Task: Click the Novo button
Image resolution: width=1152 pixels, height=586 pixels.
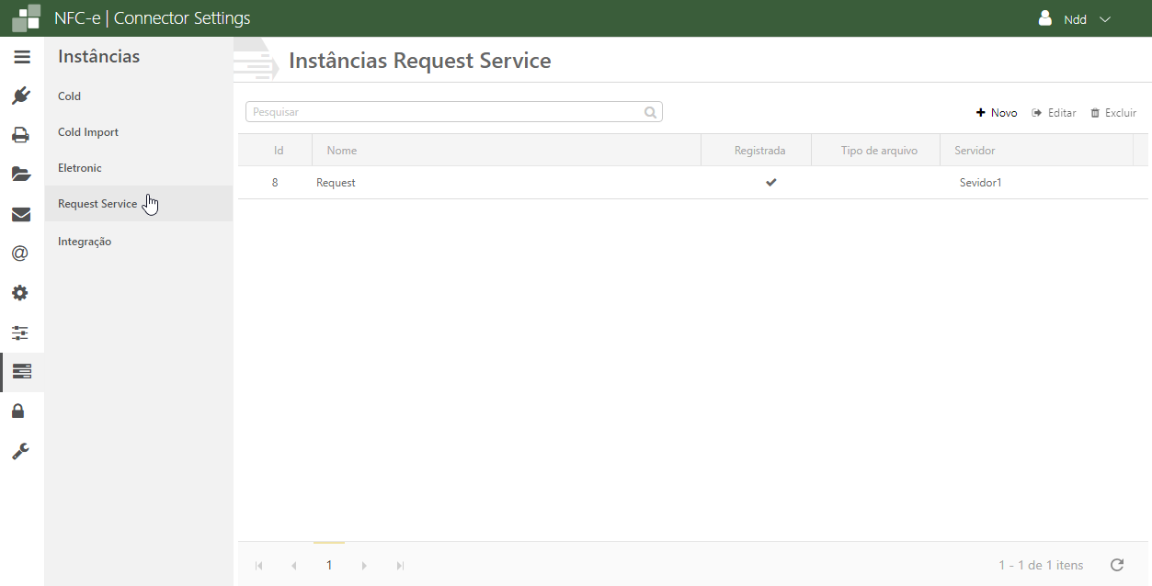Action: [x=997, y=113]
